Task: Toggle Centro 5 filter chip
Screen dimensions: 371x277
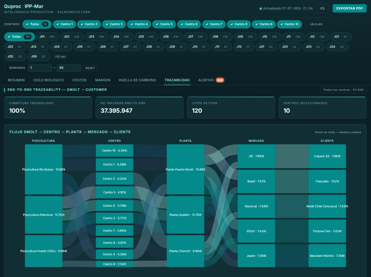Action: click(x=164, y=24)
